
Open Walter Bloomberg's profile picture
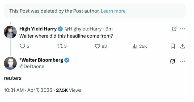pos(10,63)
